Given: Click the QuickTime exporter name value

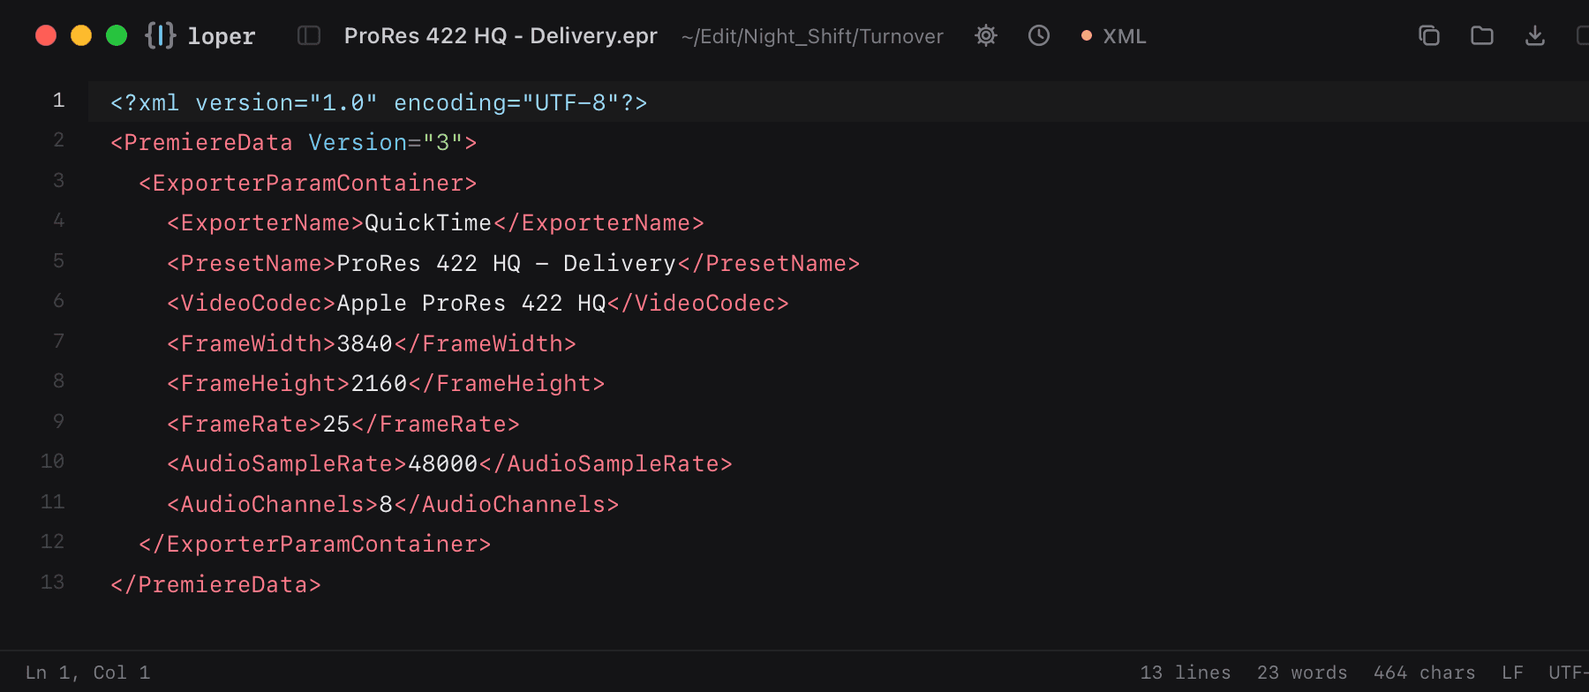Looking at the screenshot, I should point(428,223).
